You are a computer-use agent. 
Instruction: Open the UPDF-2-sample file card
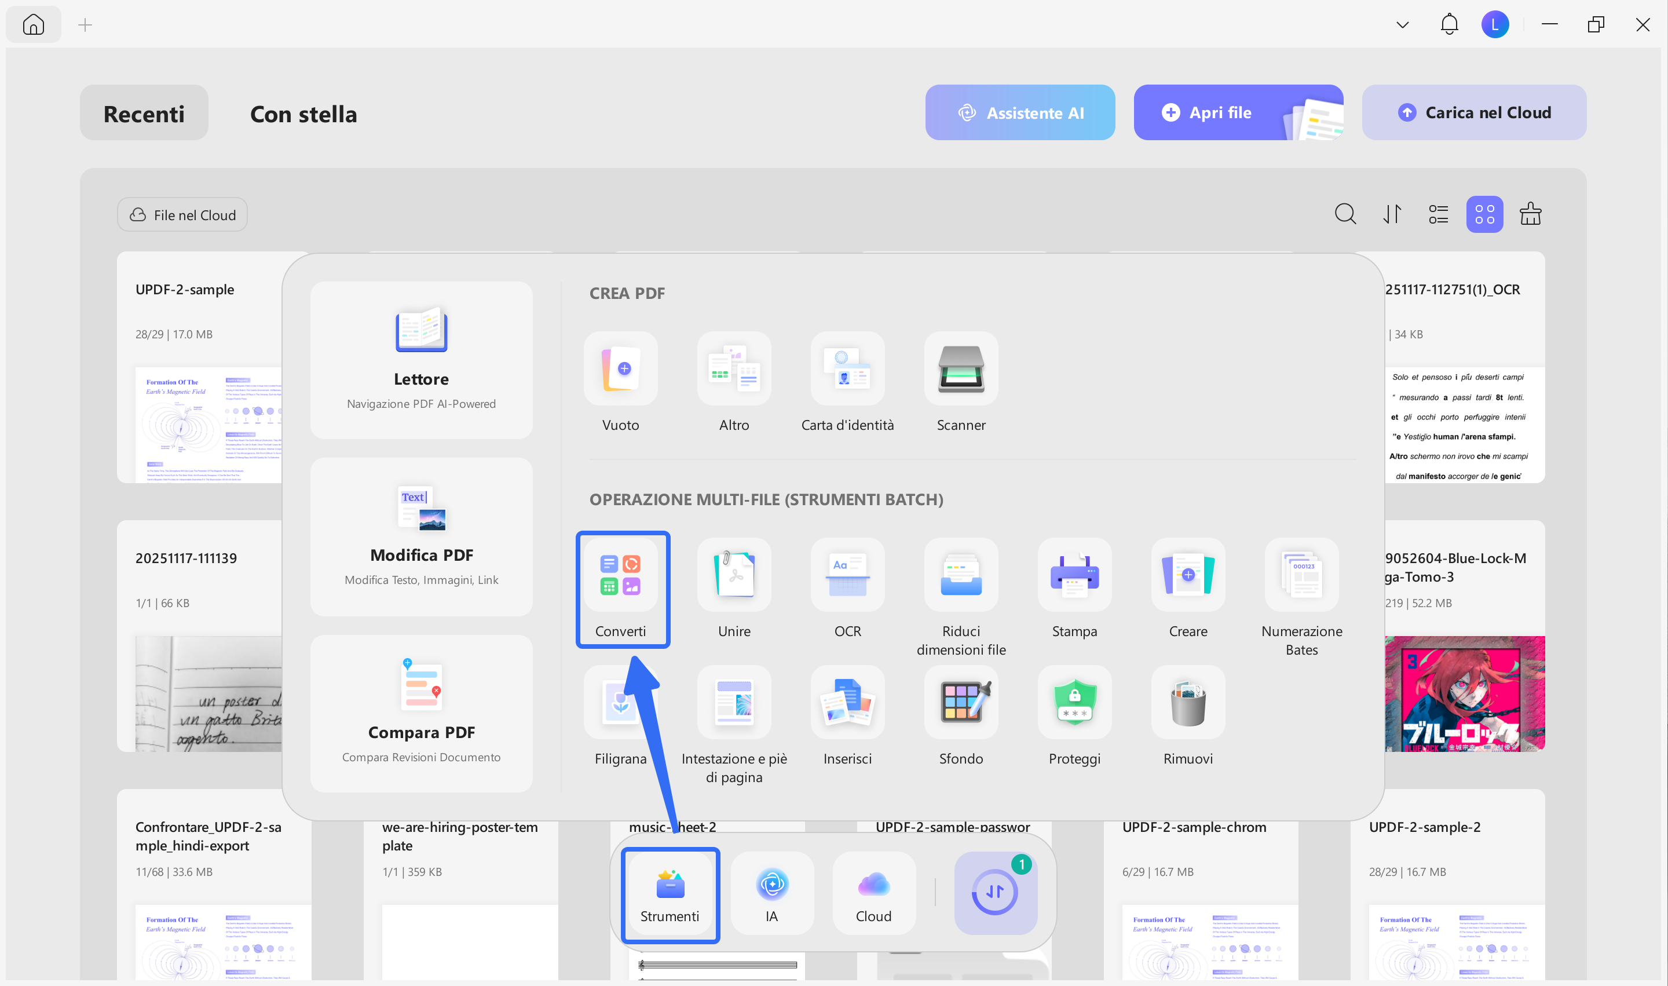pos(199,367)
